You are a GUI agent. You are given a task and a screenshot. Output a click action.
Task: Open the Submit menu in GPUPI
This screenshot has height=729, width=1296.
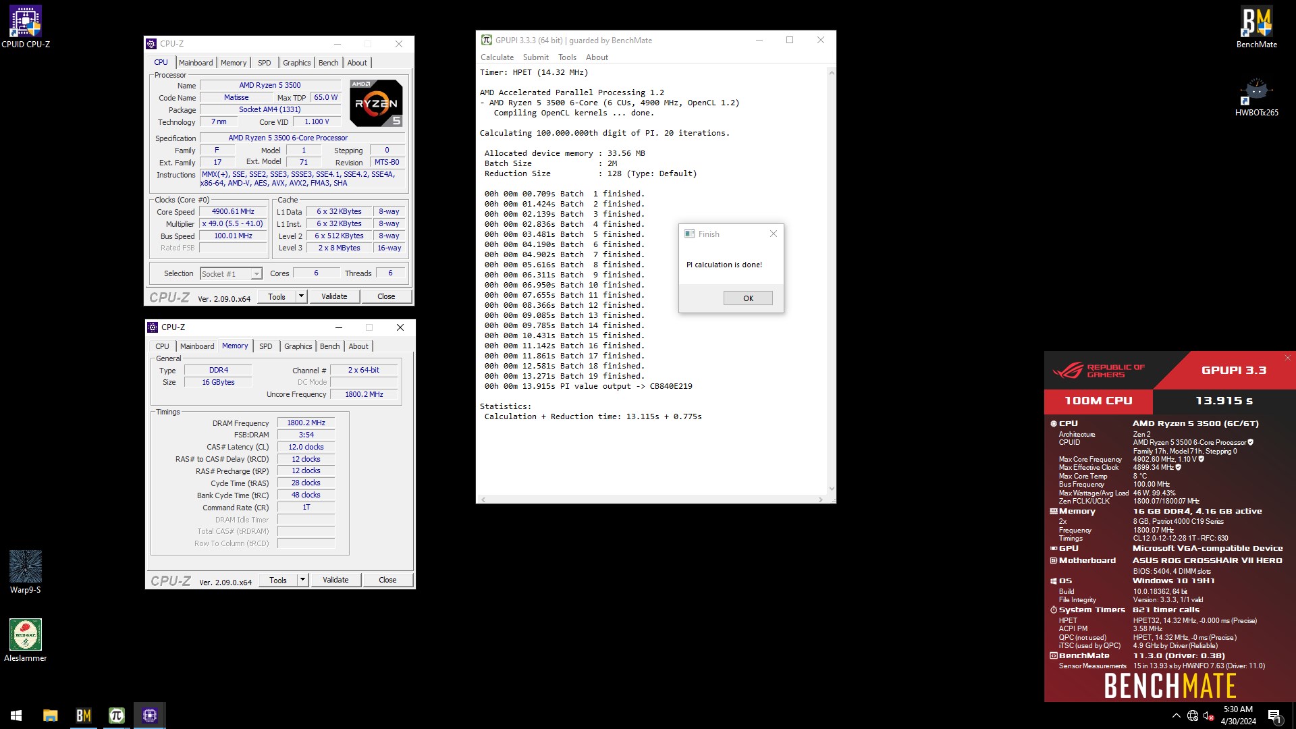[535, 57]
